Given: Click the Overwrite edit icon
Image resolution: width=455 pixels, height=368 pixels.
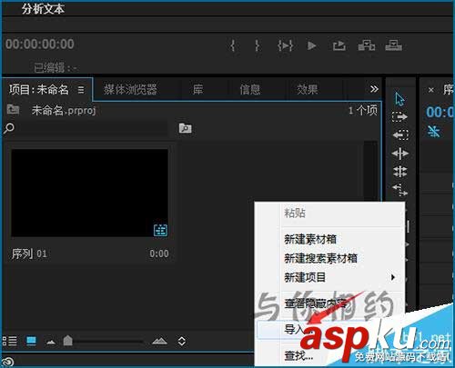Looking at the screenshot, I should [394, 45].
